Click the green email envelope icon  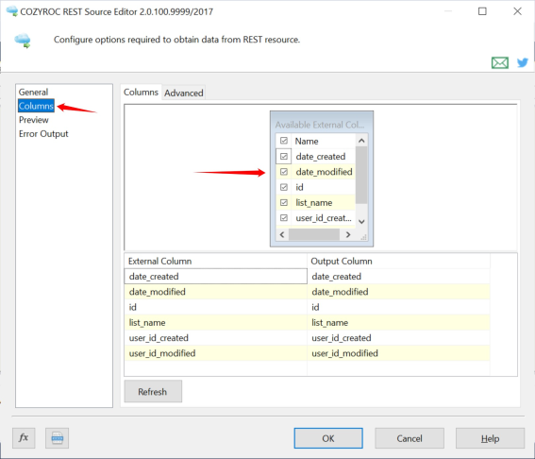[500, 63]
